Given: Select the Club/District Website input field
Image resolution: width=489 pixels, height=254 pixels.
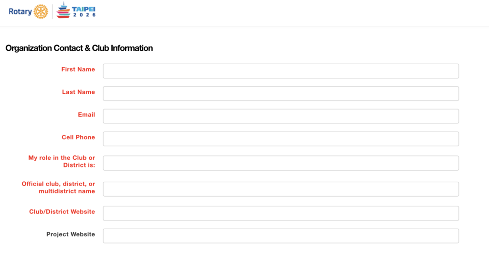Looking at the screenshot, I should (x=281, y=213).
